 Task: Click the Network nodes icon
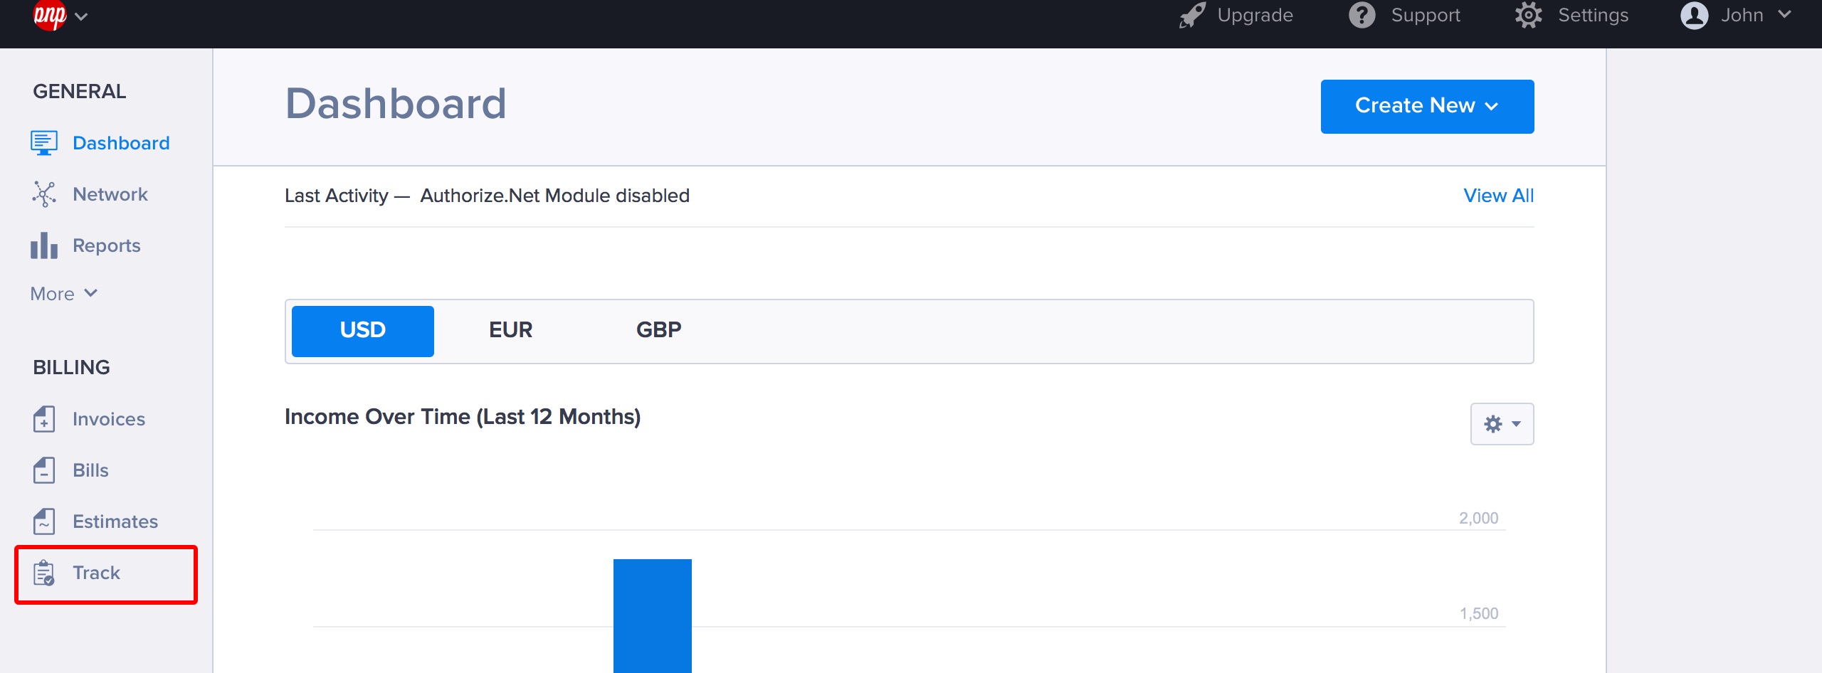pyautogui.click(x=43, y=194)
